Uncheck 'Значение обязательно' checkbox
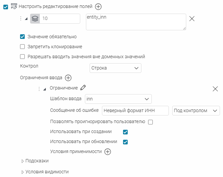The height and width of the screenshot is (177, 223). point(23,37)
